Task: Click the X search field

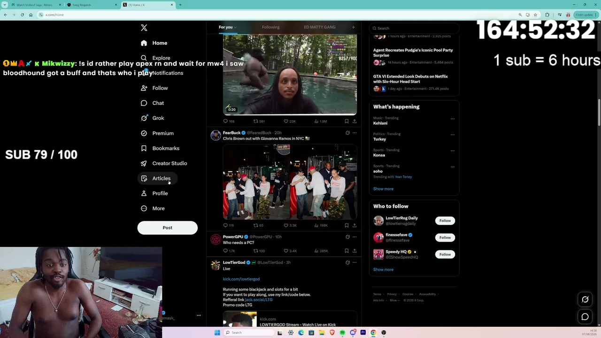Action: [414, 28]
